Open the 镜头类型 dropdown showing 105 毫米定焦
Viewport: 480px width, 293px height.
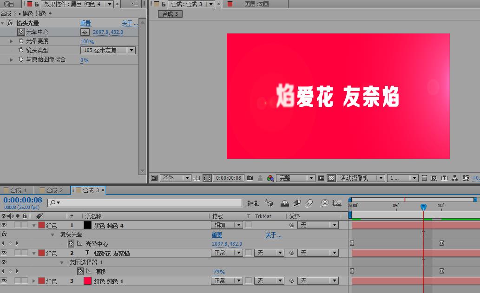click(108, 50)
